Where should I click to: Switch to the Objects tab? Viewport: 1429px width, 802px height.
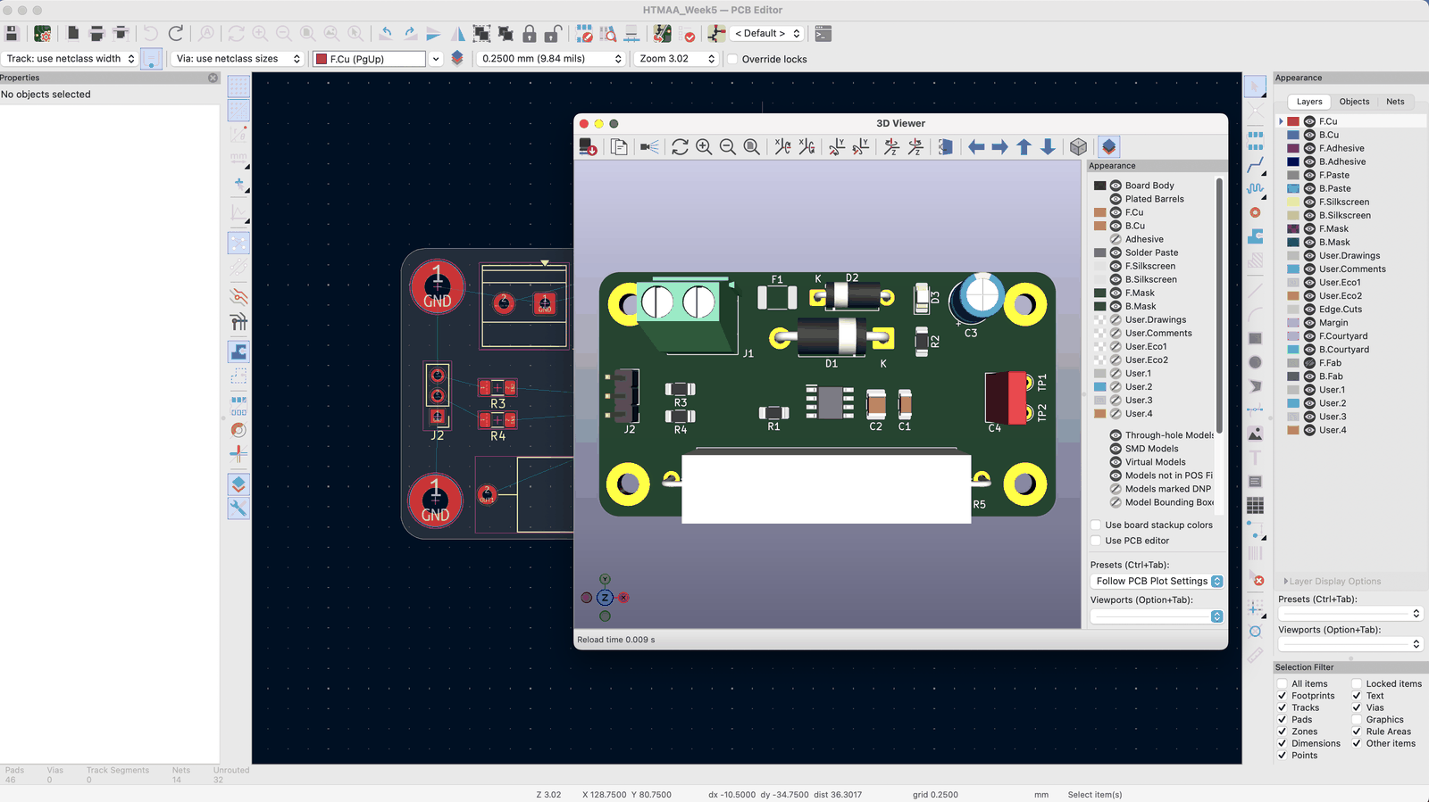[1354, 102]
